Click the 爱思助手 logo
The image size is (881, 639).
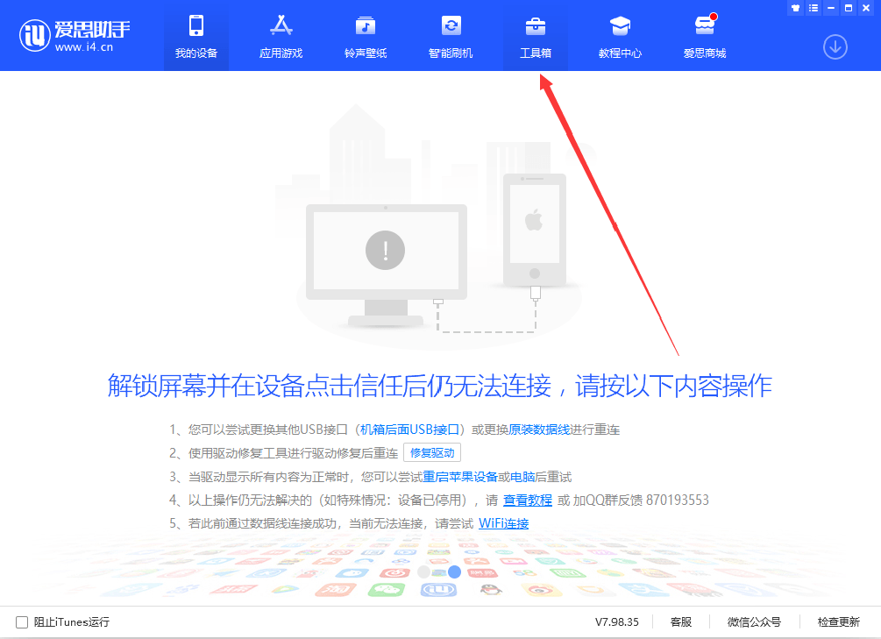(75, 35)
